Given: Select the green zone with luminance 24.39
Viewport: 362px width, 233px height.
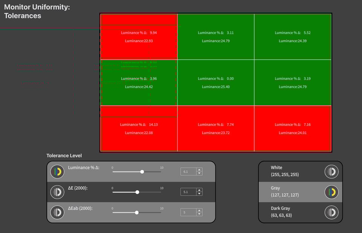Looking at the screenshot, I should (293, 37).
